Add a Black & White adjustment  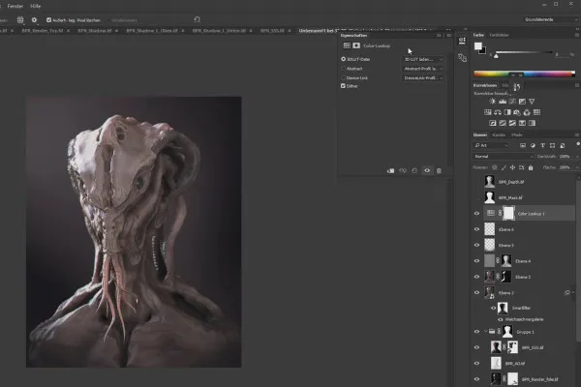(507, 112)
